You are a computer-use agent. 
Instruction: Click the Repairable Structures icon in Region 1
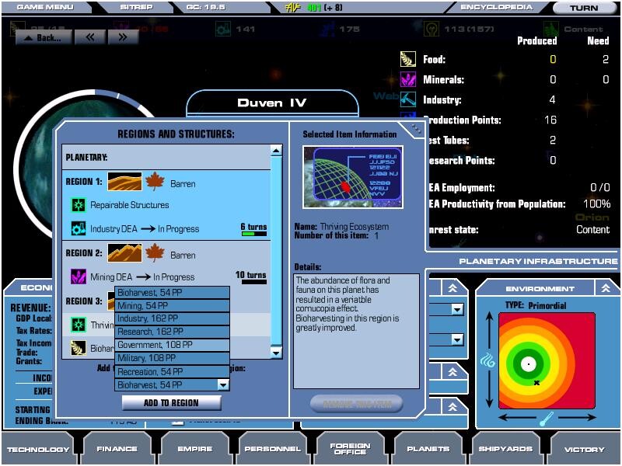[78, 205]
